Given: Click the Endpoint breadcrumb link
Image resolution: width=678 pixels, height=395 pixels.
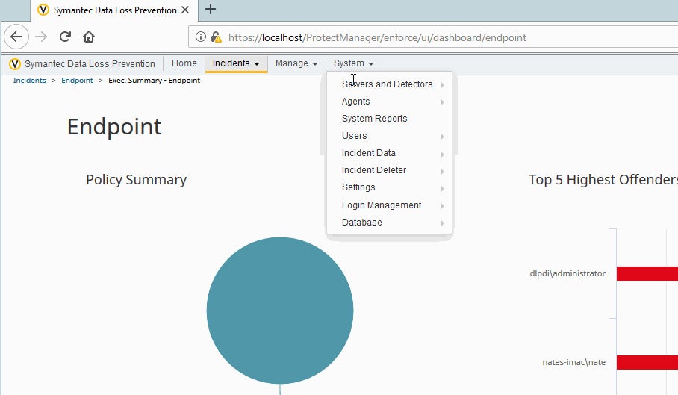Looking at the screenshot, I should tap(77, 81).
